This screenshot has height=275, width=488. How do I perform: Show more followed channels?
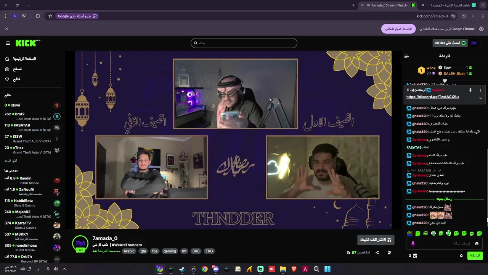(11, 161)
